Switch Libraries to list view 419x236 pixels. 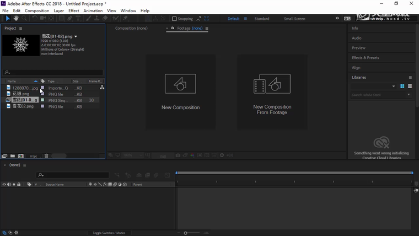pos(410,86)
